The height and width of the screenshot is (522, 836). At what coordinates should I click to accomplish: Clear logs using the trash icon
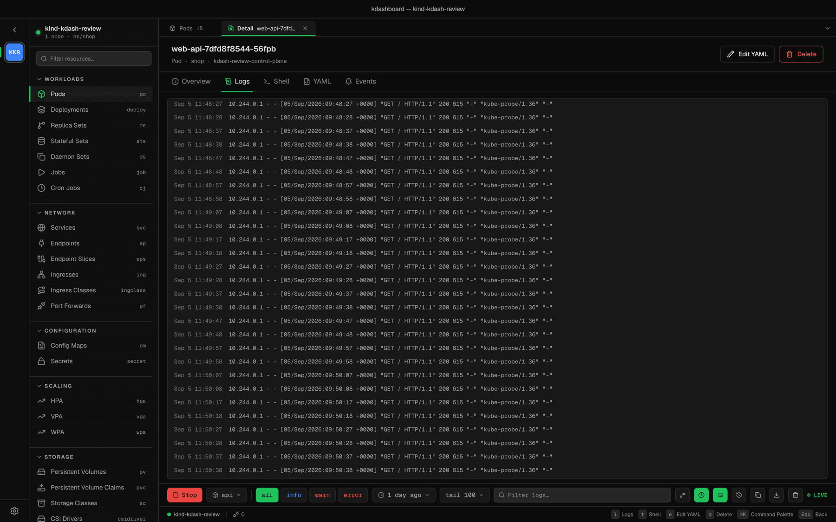point(795,495)
